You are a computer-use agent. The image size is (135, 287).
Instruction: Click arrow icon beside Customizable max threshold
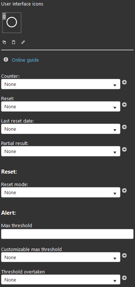(x=124, y=255)
